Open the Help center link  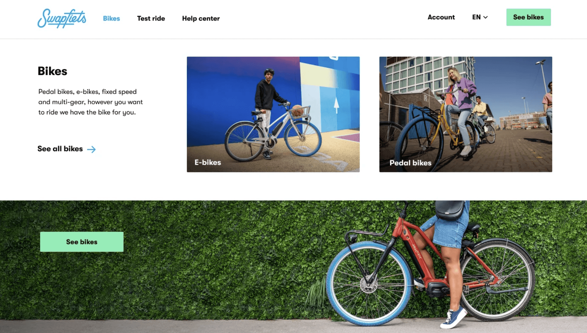point(201,18)
